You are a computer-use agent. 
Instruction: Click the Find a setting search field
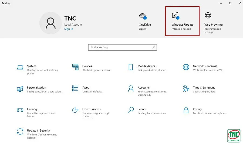[x=122, y=47]
